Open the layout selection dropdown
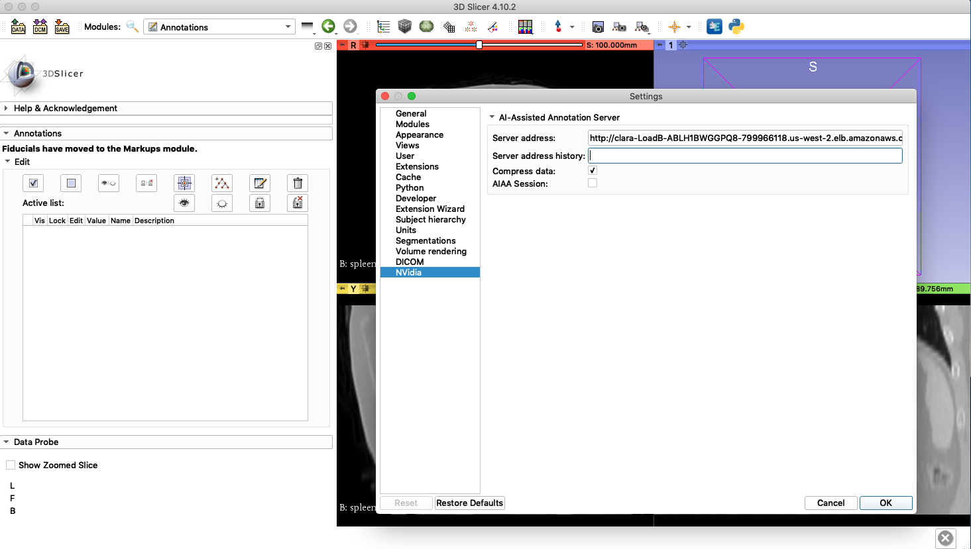This screenshot has height=549, width=971. [x=526, y=26]
